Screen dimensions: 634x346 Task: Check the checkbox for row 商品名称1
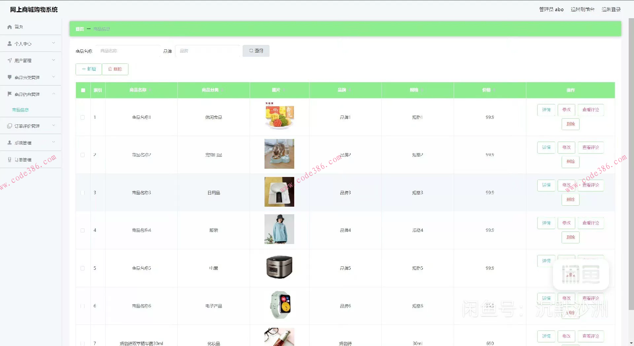[x=83, y=117]
